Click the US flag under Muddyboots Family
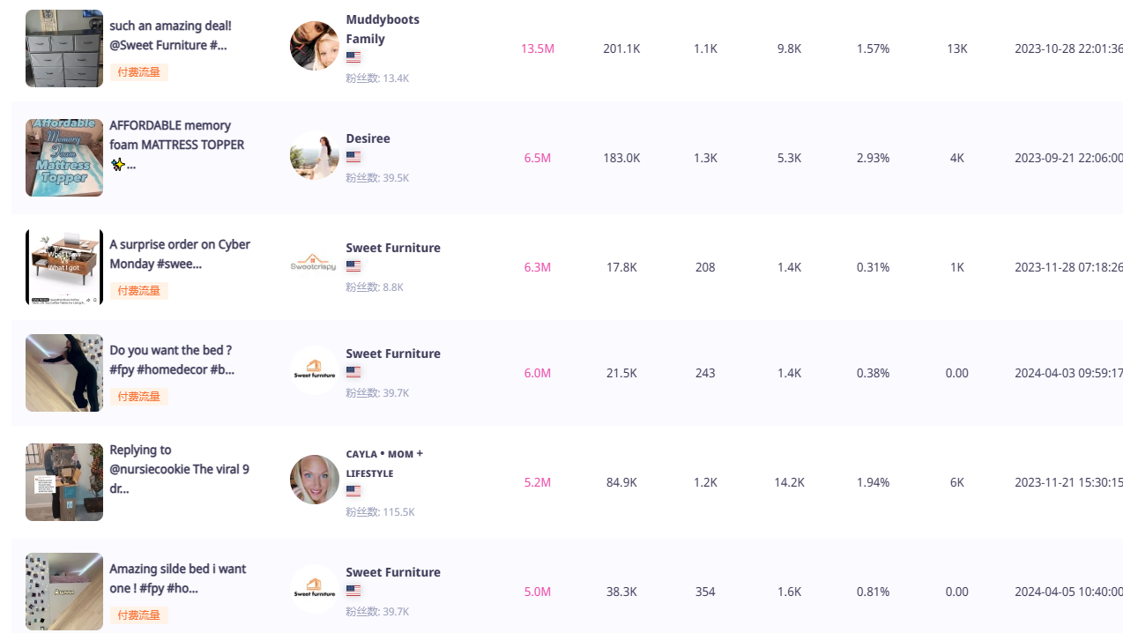Image resolution: width=1123 pixels, height=633 pixels. 353,57
